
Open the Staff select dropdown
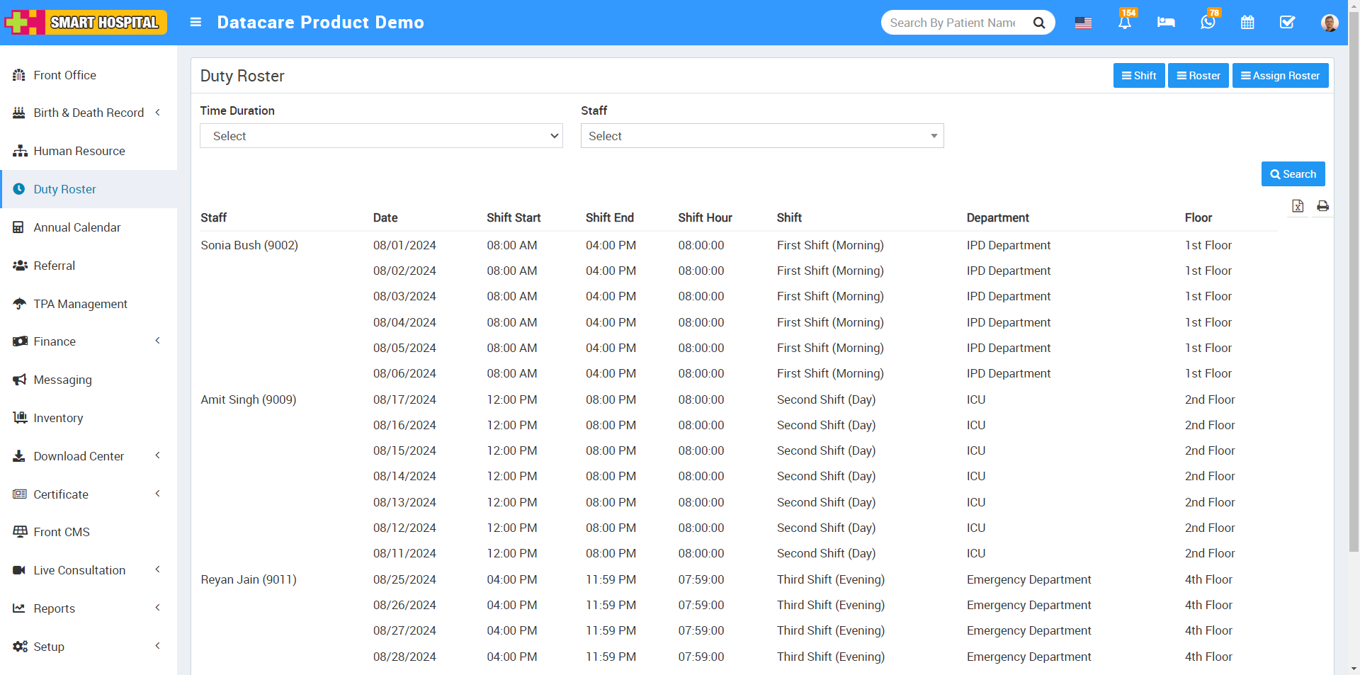[761, 135]
